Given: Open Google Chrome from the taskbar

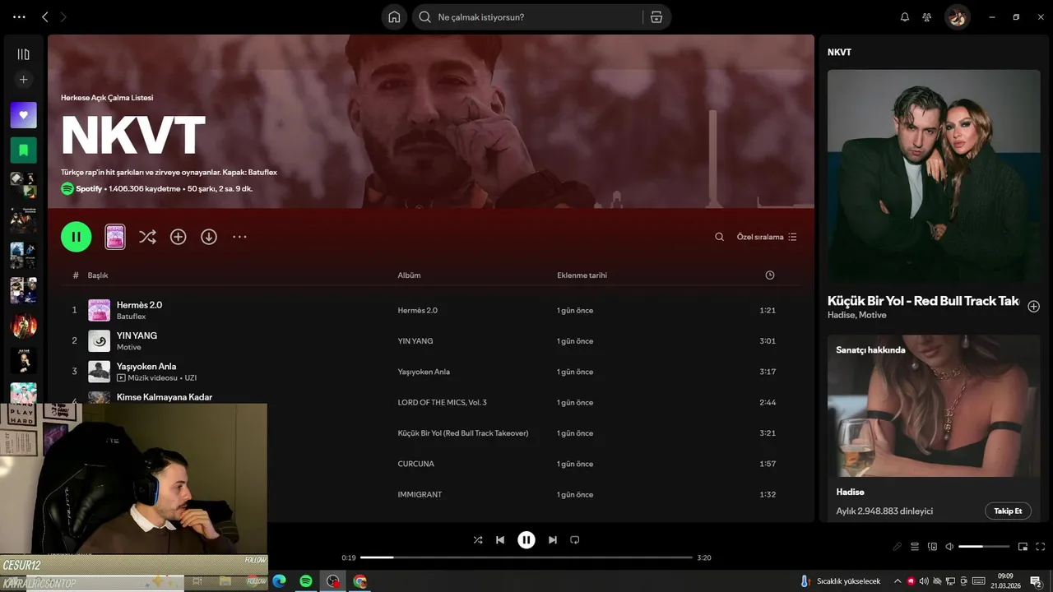Looking at the screenshot, I should tap(360, 581).
